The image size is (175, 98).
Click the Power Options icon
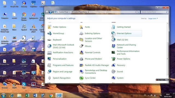[113, 59]
